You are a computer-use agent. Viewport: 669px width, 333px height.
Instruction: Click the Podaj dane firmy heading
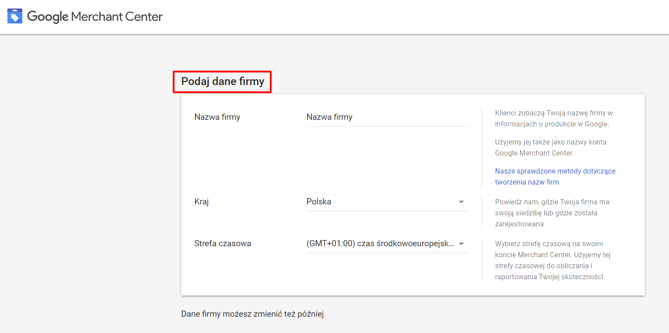(x=222, y=81)
